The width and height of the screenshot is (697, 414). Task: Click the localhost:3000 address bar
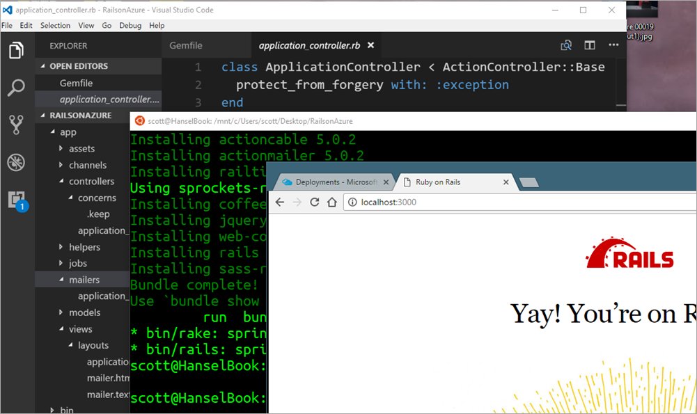(520, 202)
